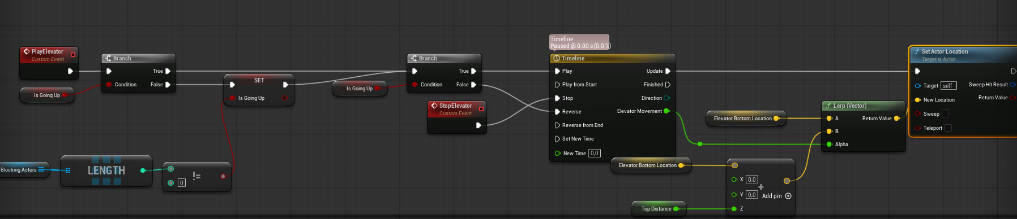Click the StopElevator execution output pin

[478, 125]
